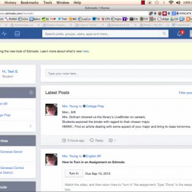Open the WC bookmark
The width and height of the screenshot is (192, 192).
coord(73,19)
